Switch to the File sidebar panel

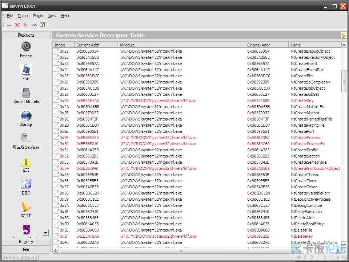click(26, 250)
